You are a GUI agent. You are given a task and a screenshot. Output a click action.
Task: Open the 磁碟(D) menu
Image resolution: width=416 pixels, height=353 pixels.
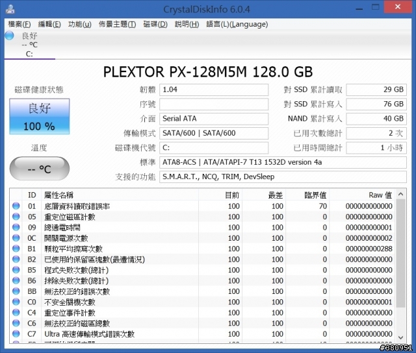(155, 25)
